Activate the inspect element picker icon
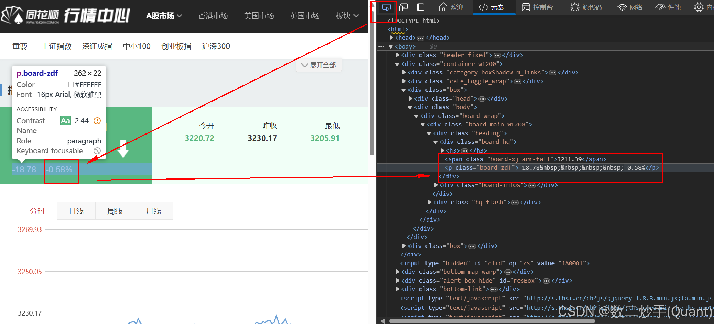714x324 pixels. (386, 7)
